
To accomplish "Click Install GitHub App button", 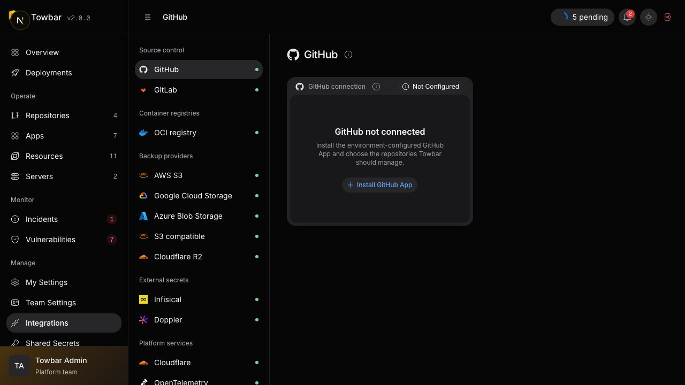I will click(x=379, y=185).
